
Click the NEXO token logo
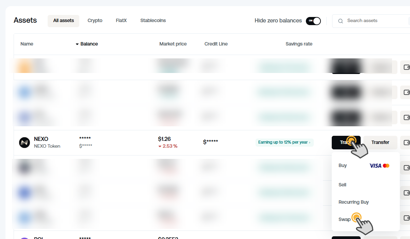click(x=24, y=143)
